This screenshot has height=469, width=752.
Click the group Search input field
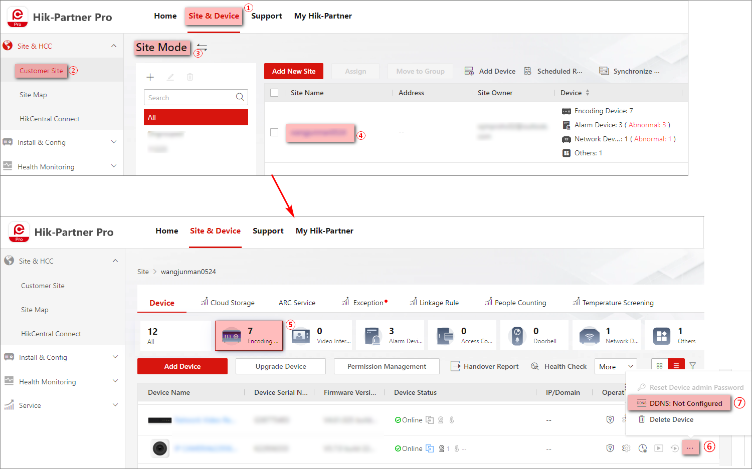click(196, 97)
